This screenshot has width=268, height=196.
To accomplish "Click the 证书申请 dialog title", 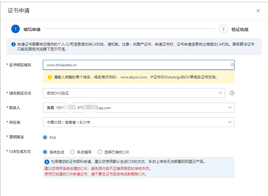I will point(19,11).
